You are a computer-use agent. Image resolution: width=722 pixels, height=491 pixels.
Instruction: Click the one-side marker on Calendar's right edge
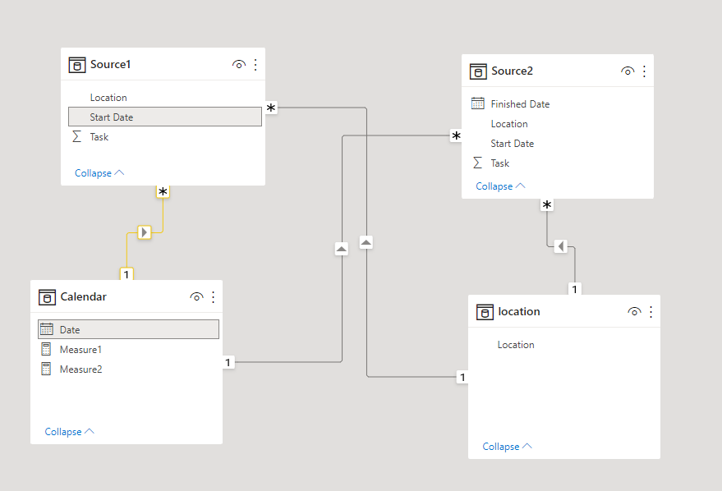tap(228, 362)
